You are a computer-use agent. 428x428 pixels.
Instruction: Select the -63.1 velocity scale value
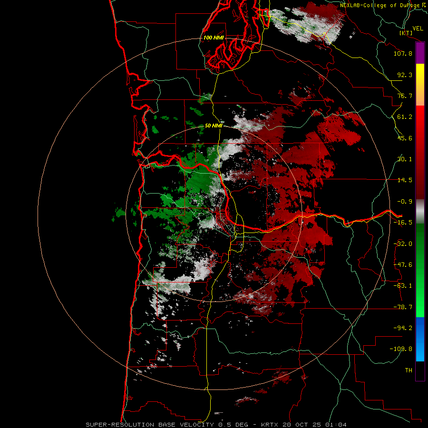[403, 286]
